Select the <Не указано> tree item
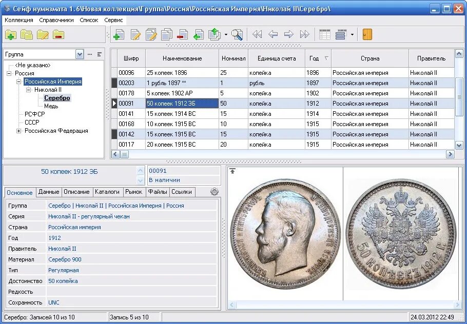 coord(33,65)
